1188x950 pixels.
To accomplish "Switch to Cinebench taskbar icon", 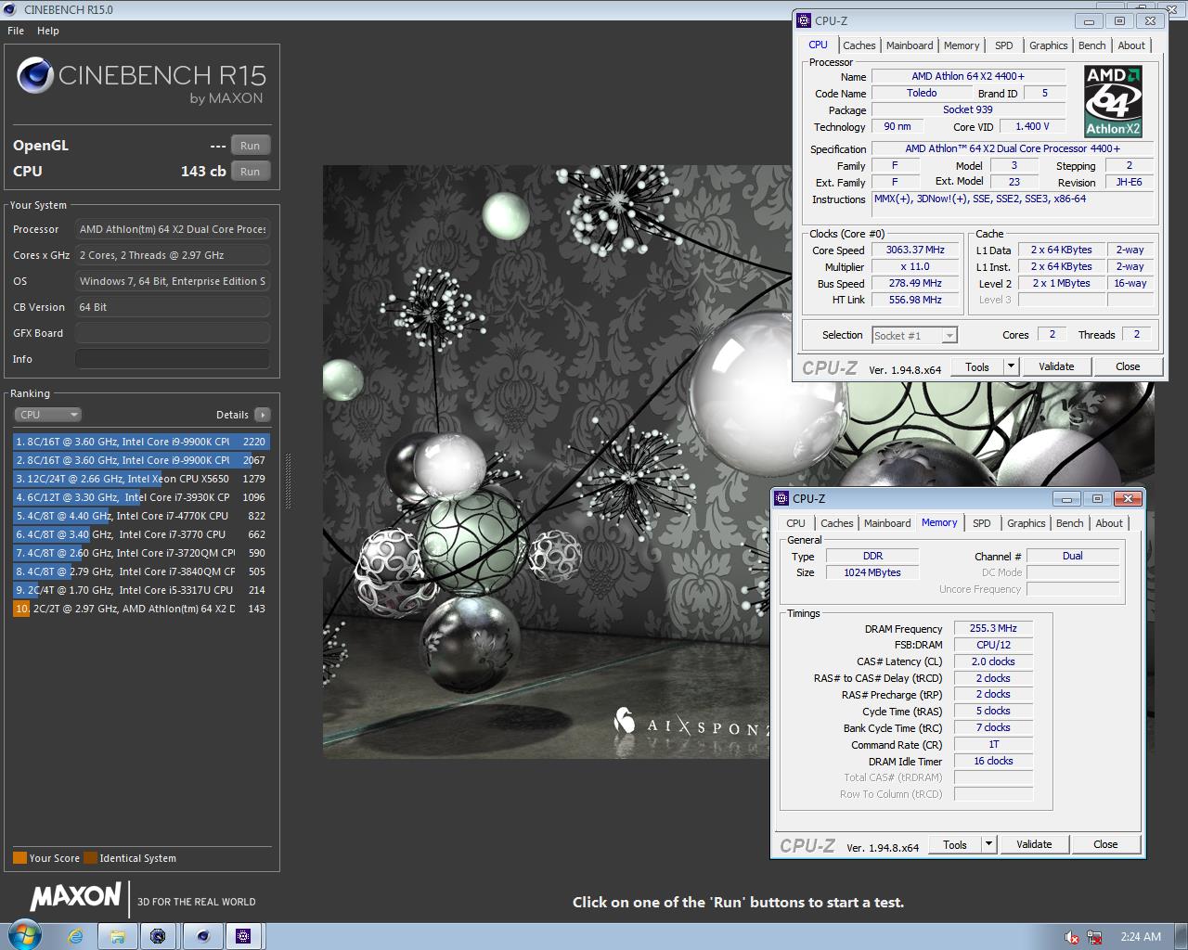I will [203, 936].
